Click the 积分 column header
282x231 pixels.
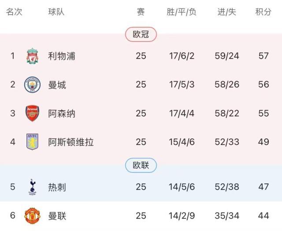click(263, 12)
